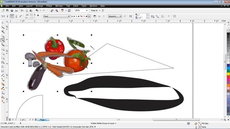Expand the undo history dropdown arrow

point(40,10)
